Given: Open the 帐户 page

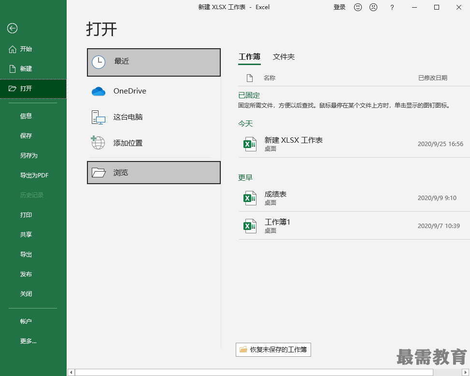Looking at the screenshot, I should [26, 321].
